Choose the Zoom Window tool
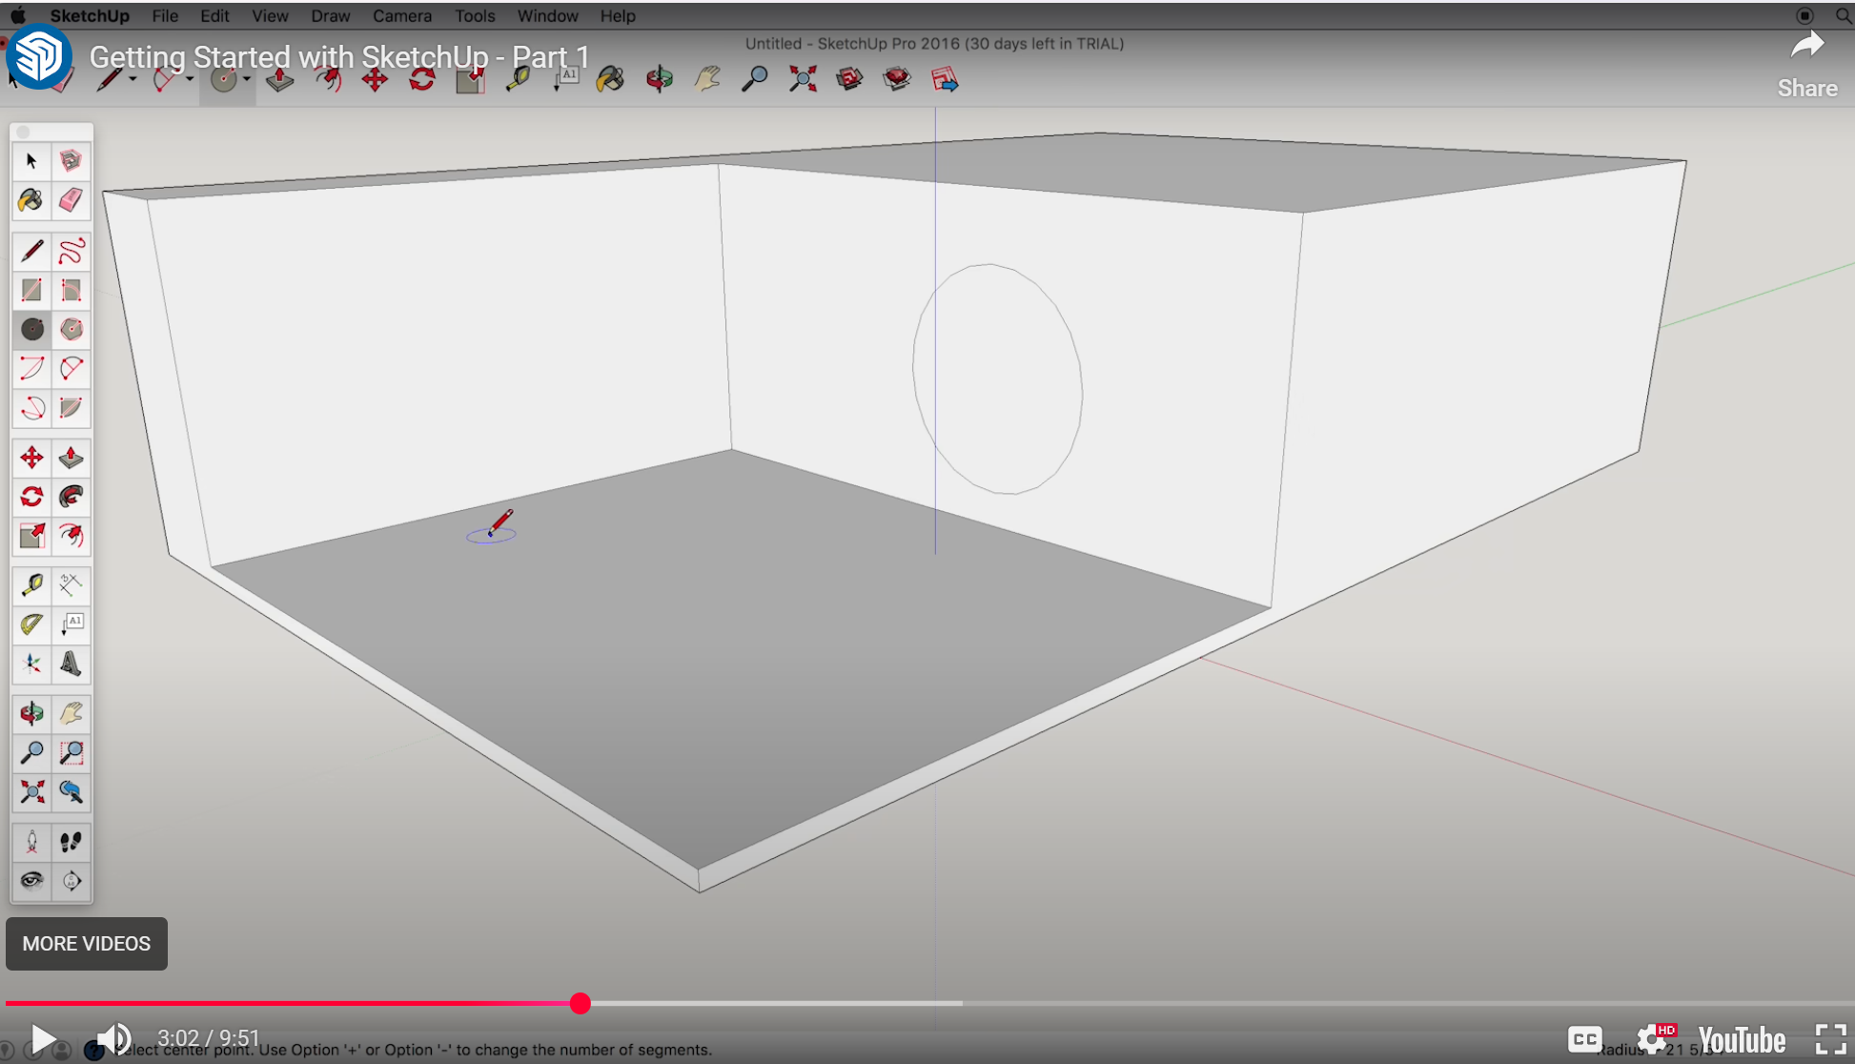This screenshot has width=1855, height=1064. 71,752
